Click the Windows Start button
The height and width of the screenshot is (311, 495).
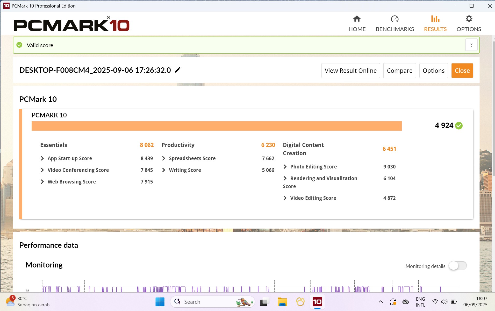point(160,302)
